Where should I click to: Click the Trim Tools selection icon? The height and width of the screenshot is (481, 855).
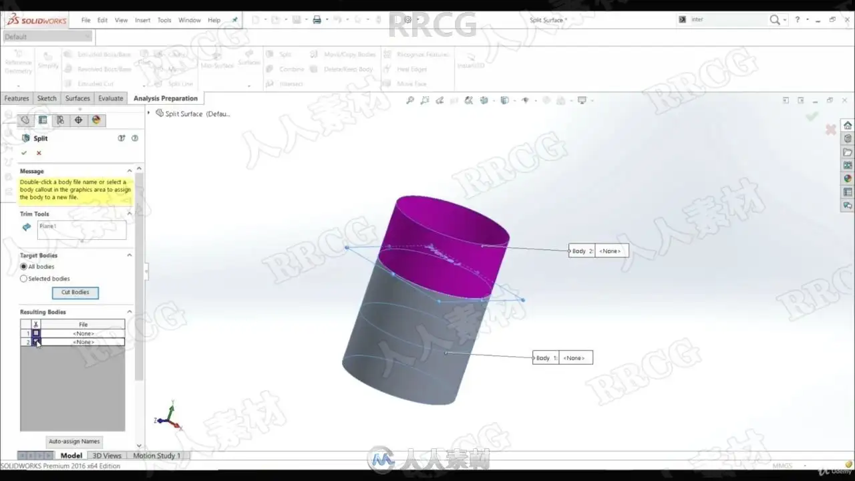click(x=27, y=227)
